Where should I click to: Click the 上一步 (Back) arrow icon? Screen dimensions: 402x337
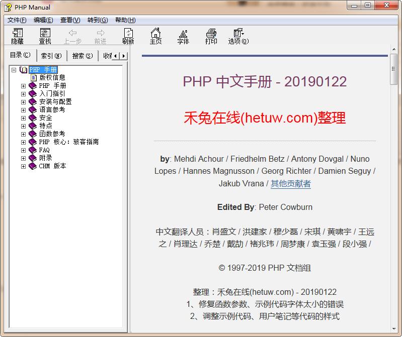[73, 33]
